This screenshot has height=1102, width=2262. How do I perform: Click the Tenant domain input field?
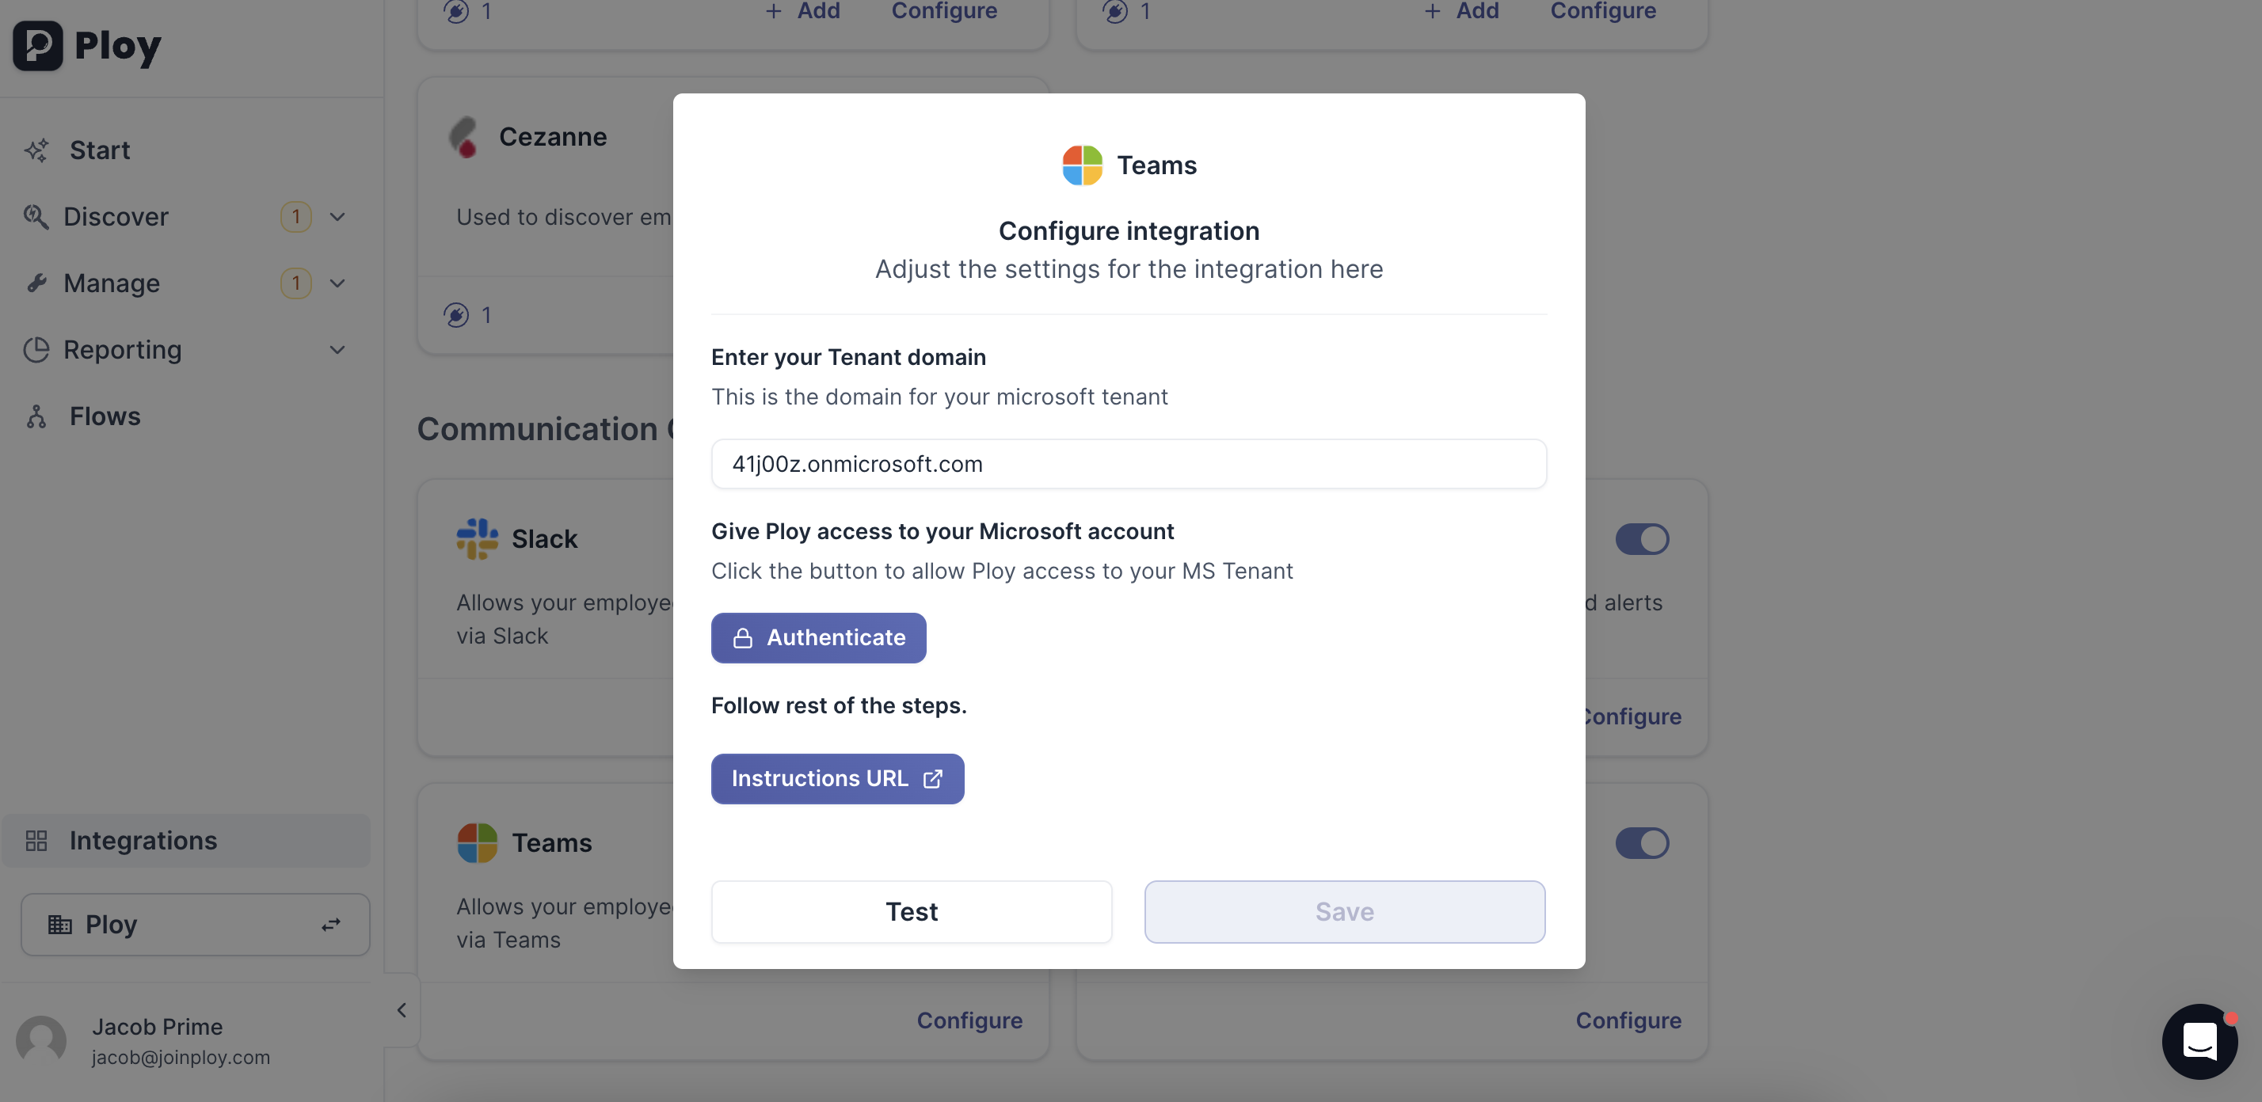[1129, 464]
